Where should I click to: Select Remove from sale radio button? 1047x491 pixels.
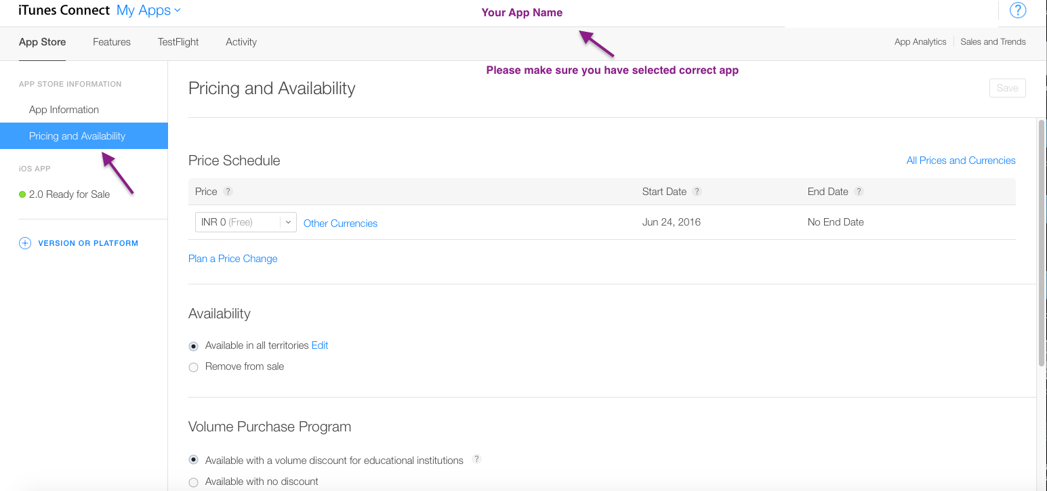[x=193, y=367]
